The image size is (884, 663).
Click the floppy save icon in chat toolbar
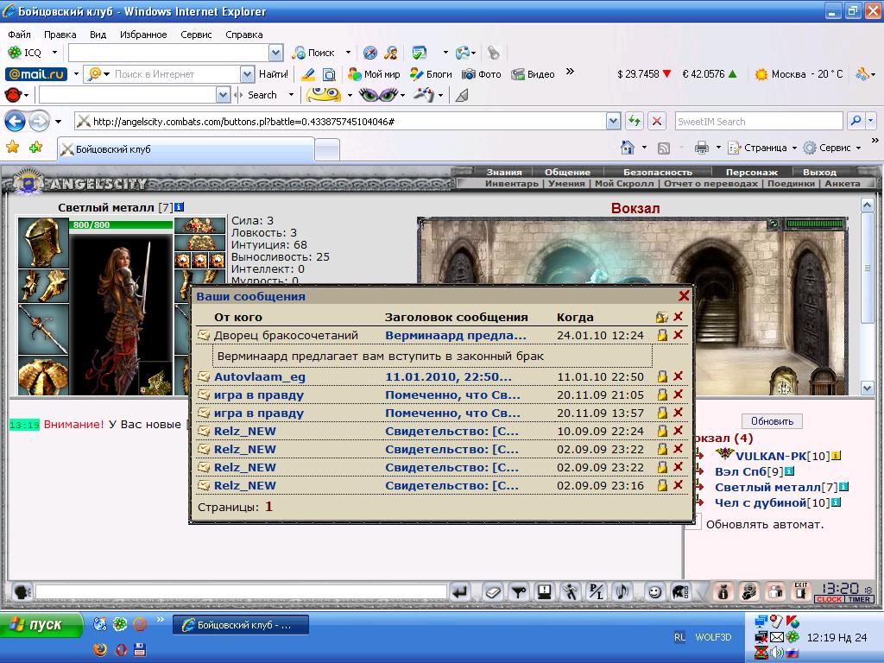[x=544, y=592]
